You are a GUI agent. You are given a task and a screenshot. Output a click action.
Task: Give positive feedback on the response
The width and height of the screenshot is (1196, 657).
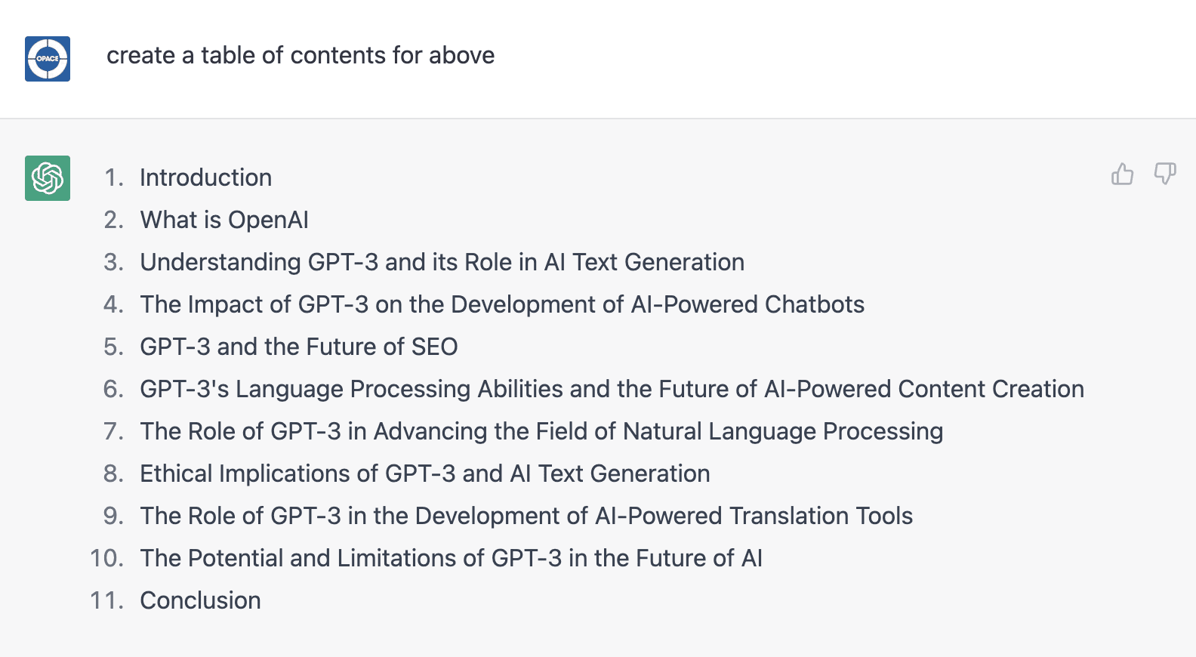tap(1122, 174)
